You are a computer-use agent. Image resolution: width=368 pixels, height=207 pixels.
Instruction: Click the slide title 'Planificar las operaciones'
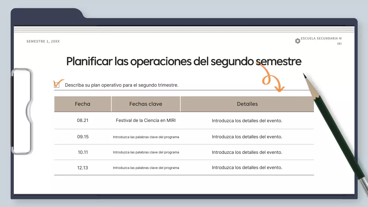pyautogui.click(x=184, y=62)
